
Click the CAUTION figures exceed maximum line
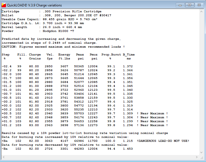pyautogui.click(x=63, y=47)
